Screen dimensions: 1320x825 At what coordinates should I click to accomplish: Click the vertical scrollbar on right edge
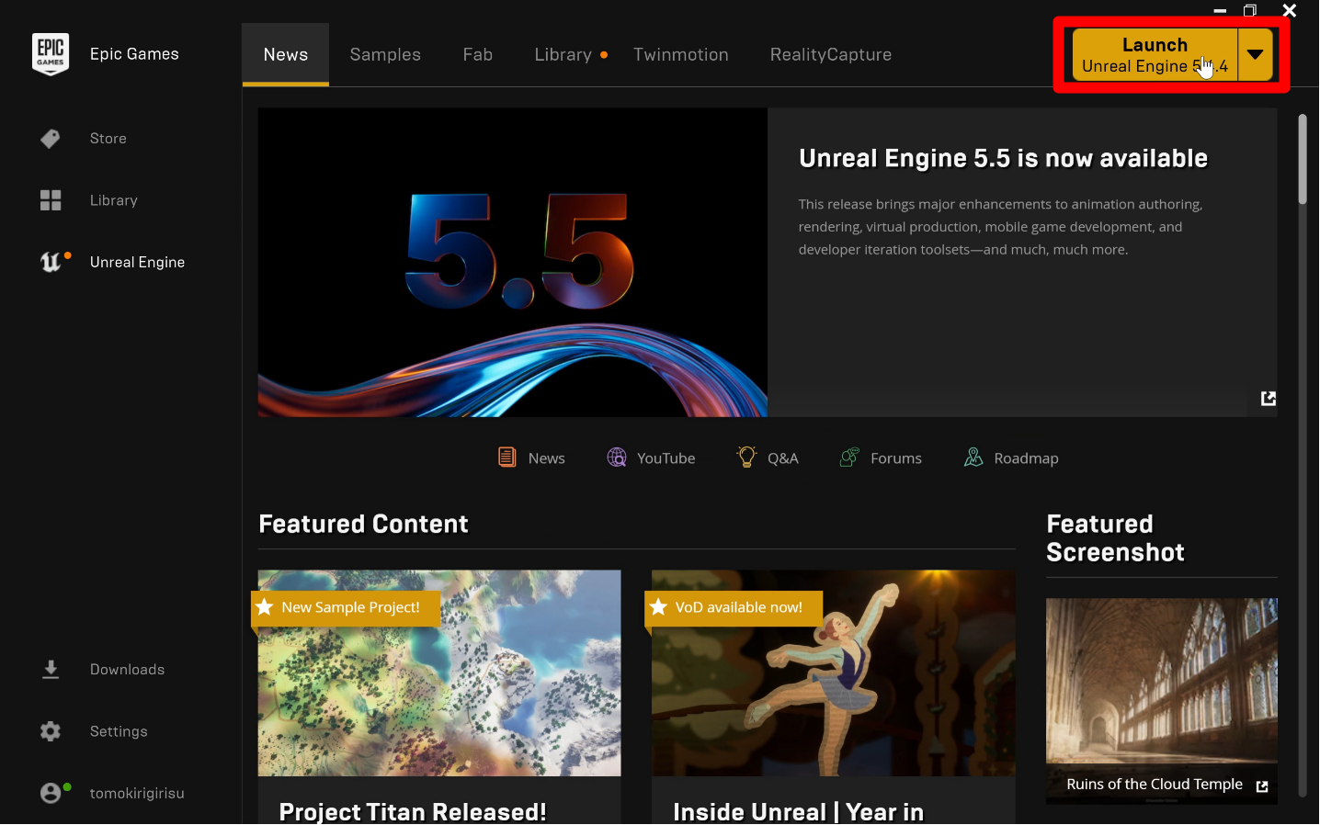(x=1303, y=159)
